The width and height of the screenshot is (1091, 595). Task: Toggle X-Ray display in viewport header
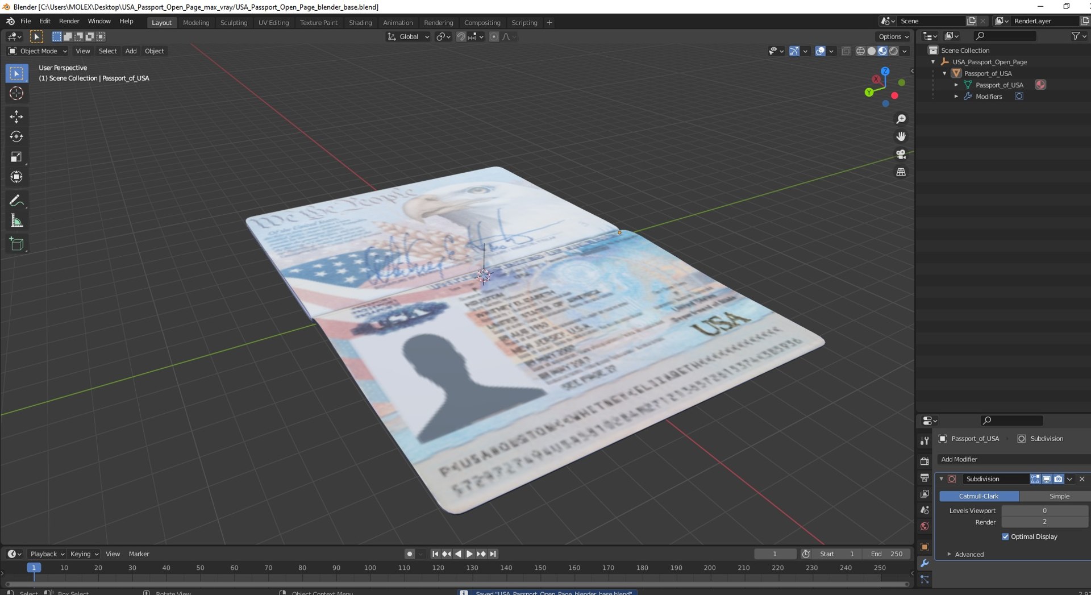846,51
